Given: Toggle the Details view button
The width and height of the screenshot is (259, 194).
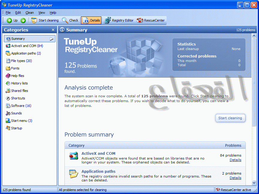Looking at the screenshot, I should tap(91, 20).
